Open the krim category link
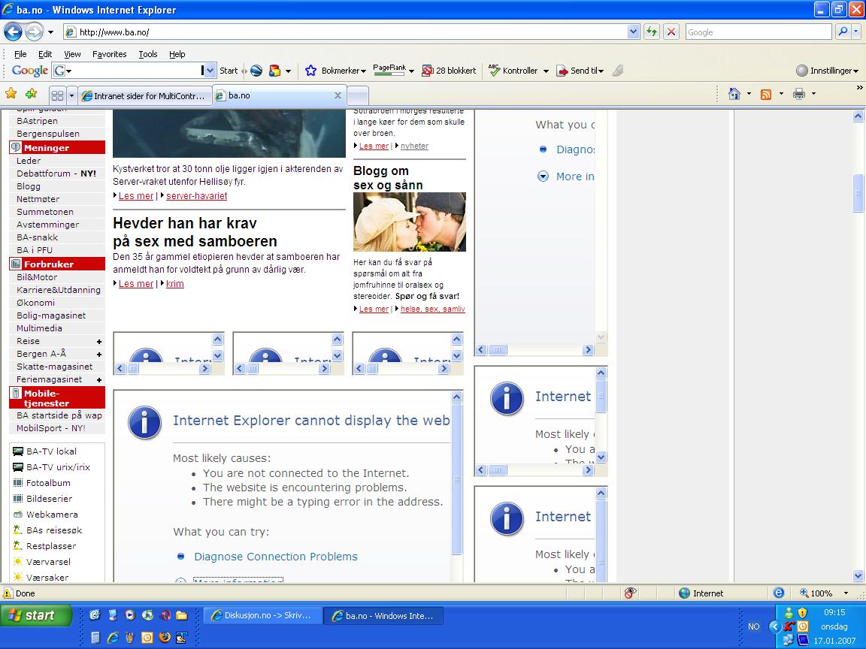 point(175,284)
